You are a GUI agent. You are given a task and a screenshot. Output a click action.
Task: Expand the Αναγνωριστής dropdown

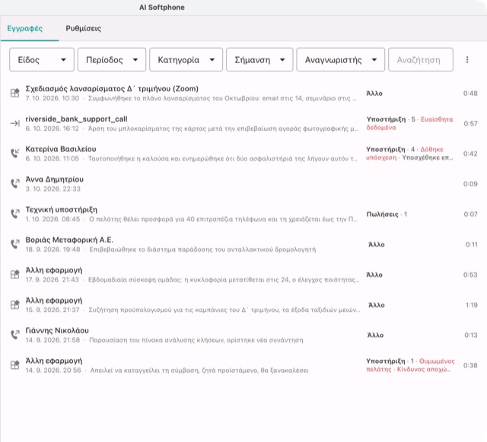pyautogui.click(x=340, y=59)
